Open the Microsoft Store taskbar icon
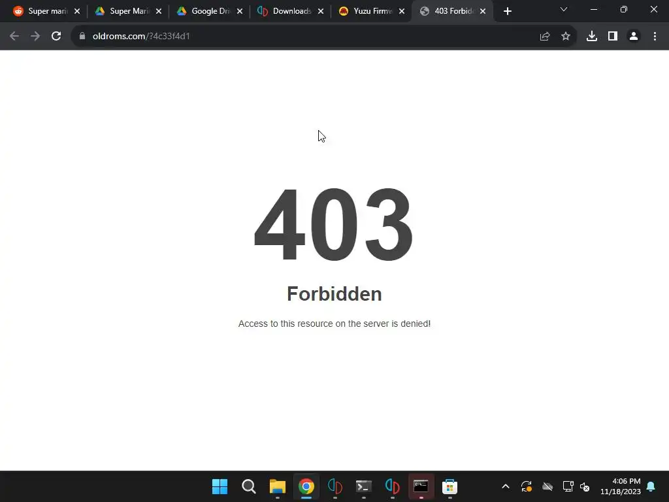Viewport: 669px width, 502px height. (x=449, y=486)
